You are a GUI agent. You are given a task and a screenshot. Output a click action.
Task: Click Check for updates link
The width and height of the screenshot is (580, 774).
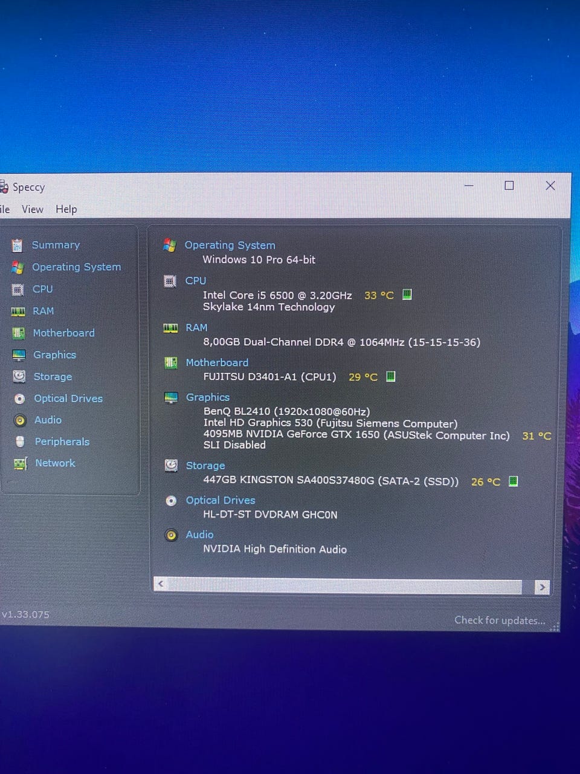500,620
